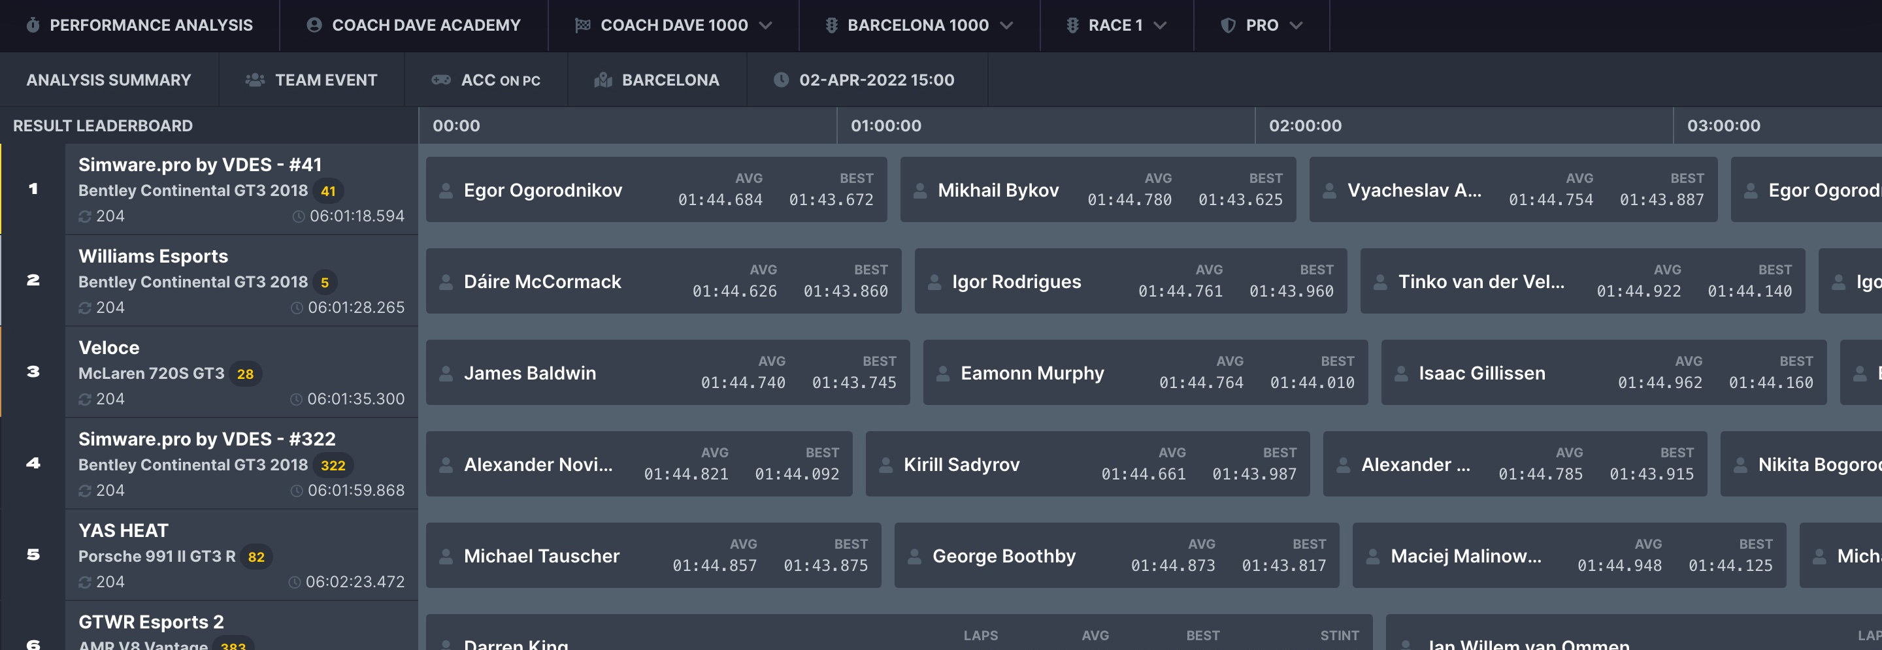Open Mikhail Bykov's stint card
This screenshot has height=650, width=1882.
[1097, 190]
